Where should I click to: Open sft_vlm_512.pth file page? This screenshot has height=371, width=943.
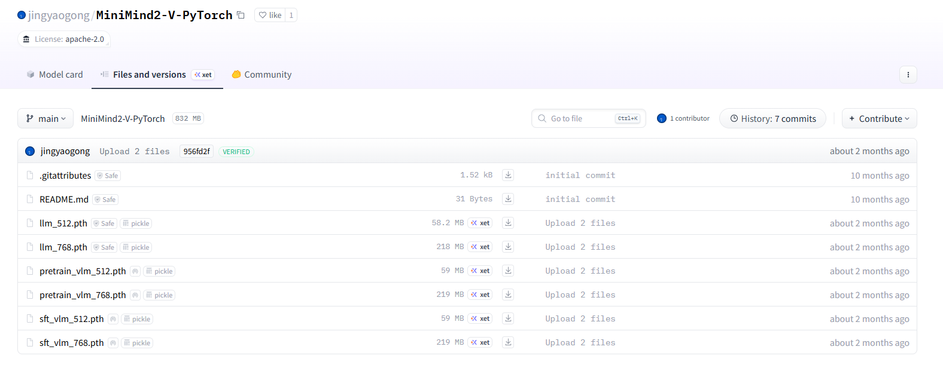(x=72, y=318)
